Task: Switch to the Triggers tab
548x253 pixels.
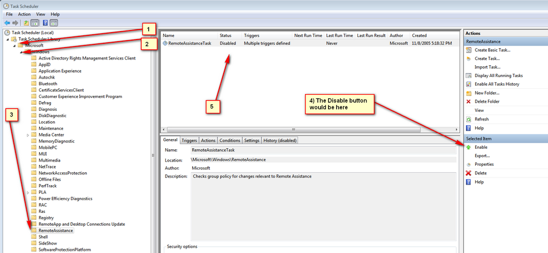Action: coord(189,141)
